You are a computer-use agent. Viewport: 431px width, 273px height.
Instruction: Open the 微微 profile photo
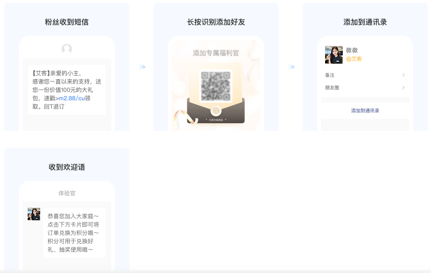pos(334,55)
